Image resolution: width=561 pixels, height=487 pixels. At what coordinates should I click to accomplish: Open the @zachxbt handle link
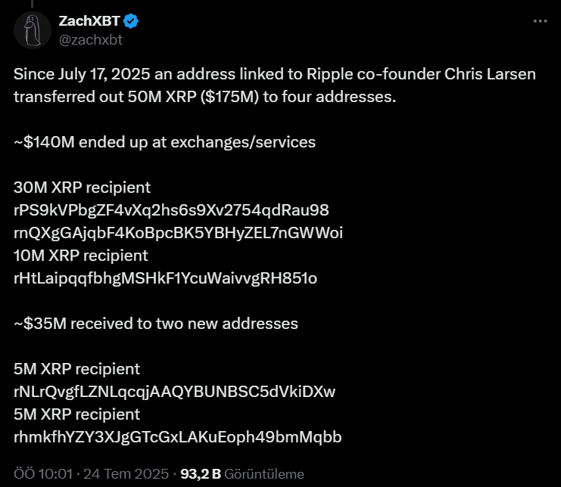tap(90, 40)
